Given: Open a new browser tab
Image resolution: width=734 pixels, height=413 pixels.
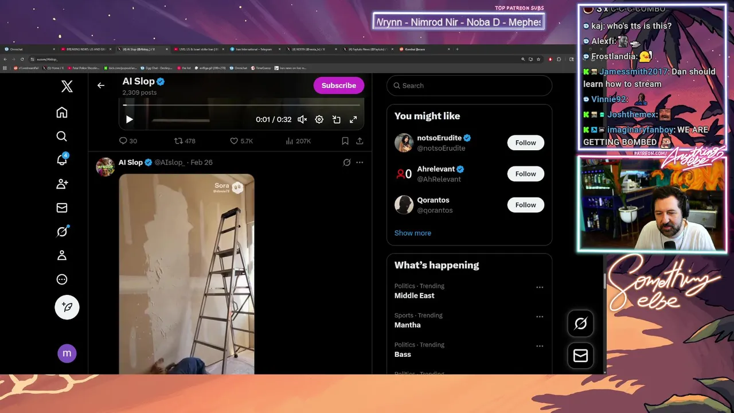Looking at the screenshot, I should (x=456, y=49).
